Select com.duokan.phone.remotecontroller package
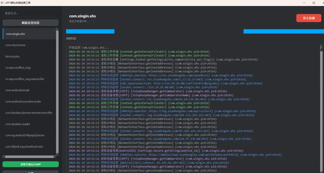Viewport: 324px width, 173px height. pyautogui.click(x=29, y=113)
